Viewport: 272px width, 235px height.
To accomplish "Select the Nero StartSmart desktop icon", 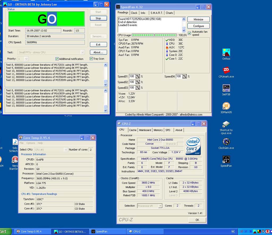I will click(x=15, y=160).
